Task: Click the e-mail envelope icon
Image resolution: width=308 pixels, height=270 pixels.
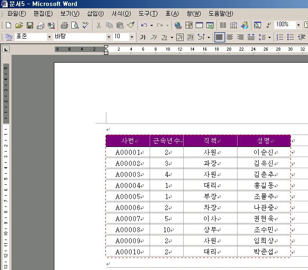Action: click(x=41, y=25)
